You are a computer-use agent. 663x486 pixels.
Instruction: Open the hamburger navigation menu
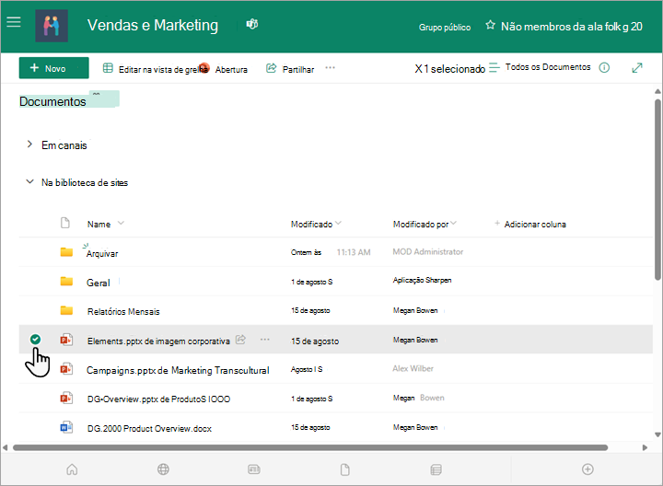pyautogui.click(x=14, y=21)
